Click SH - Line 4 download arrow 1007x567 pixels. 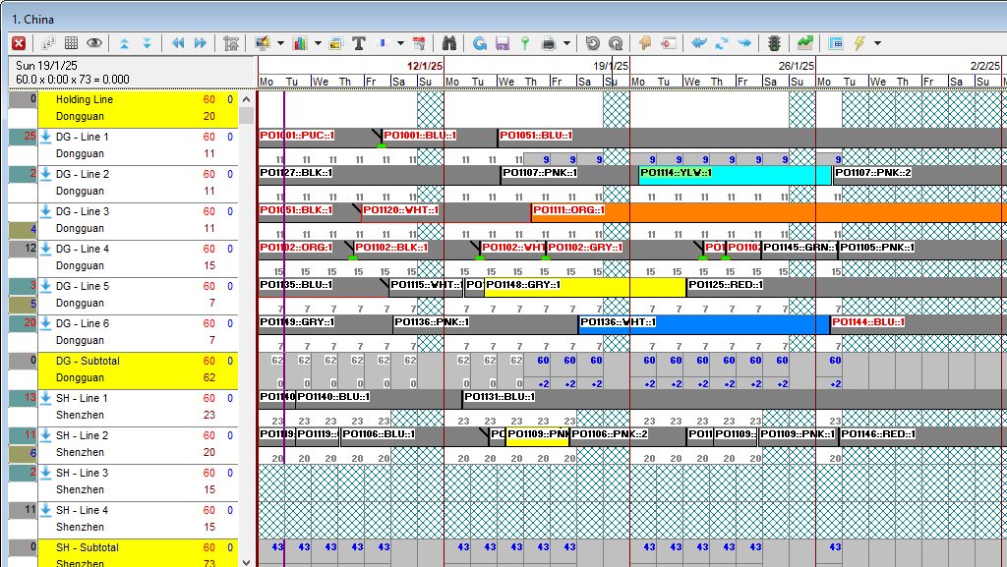pyautogui.click(x=45, y=510)
